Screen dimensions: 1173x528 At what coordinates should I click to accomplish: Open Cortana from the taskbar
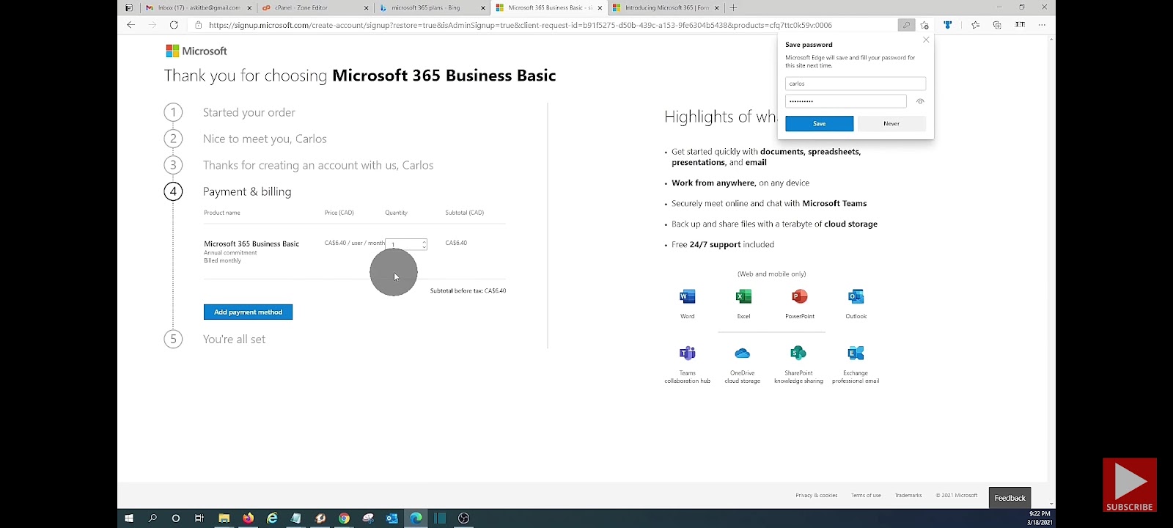tap(176, 518)
